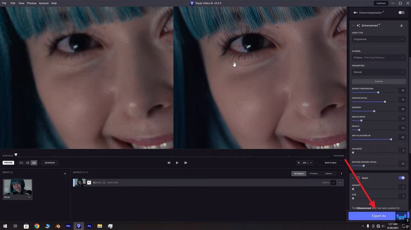The image size is (411, 230).
Task: Click the Sharpen slider handle
Action: tap(374, 111)
